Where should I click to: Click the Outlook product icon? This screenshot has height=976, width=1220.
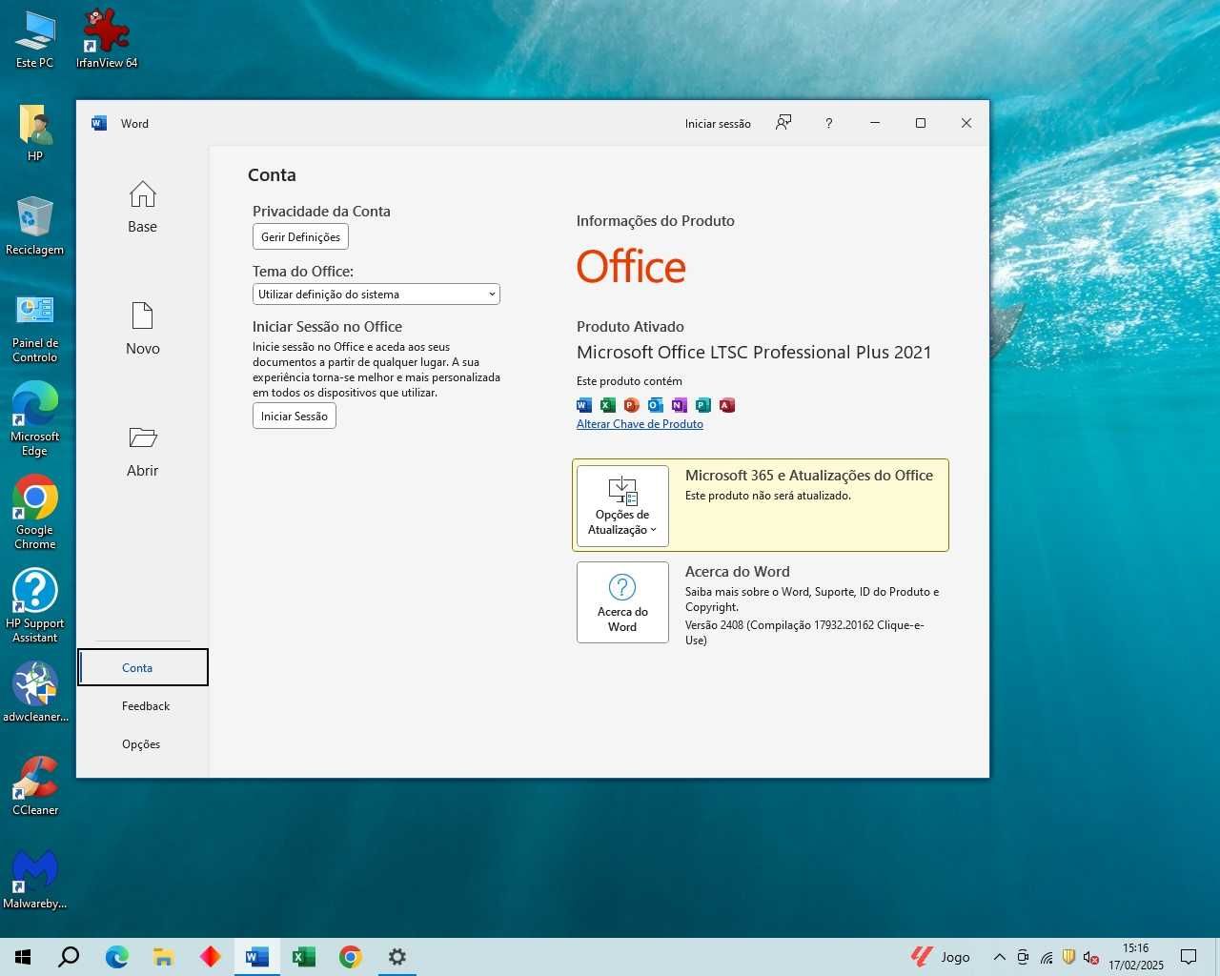coord(655,405)
